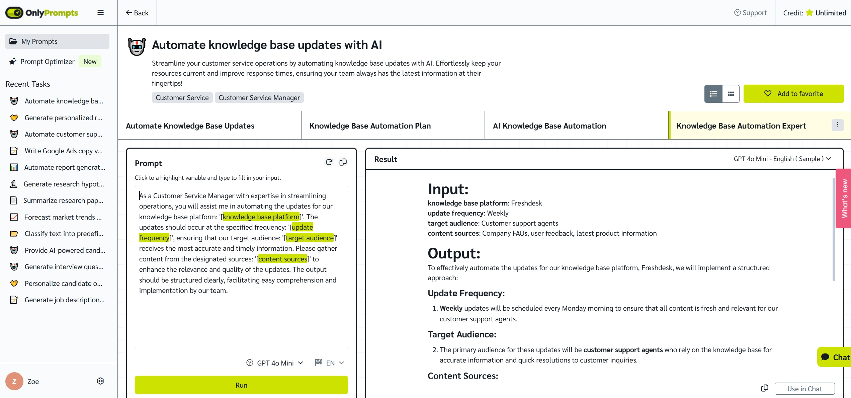Click the Add to favorite heart icon
Image resolution: width=851 pixels, height=398 pixels.
click(768, 93)
